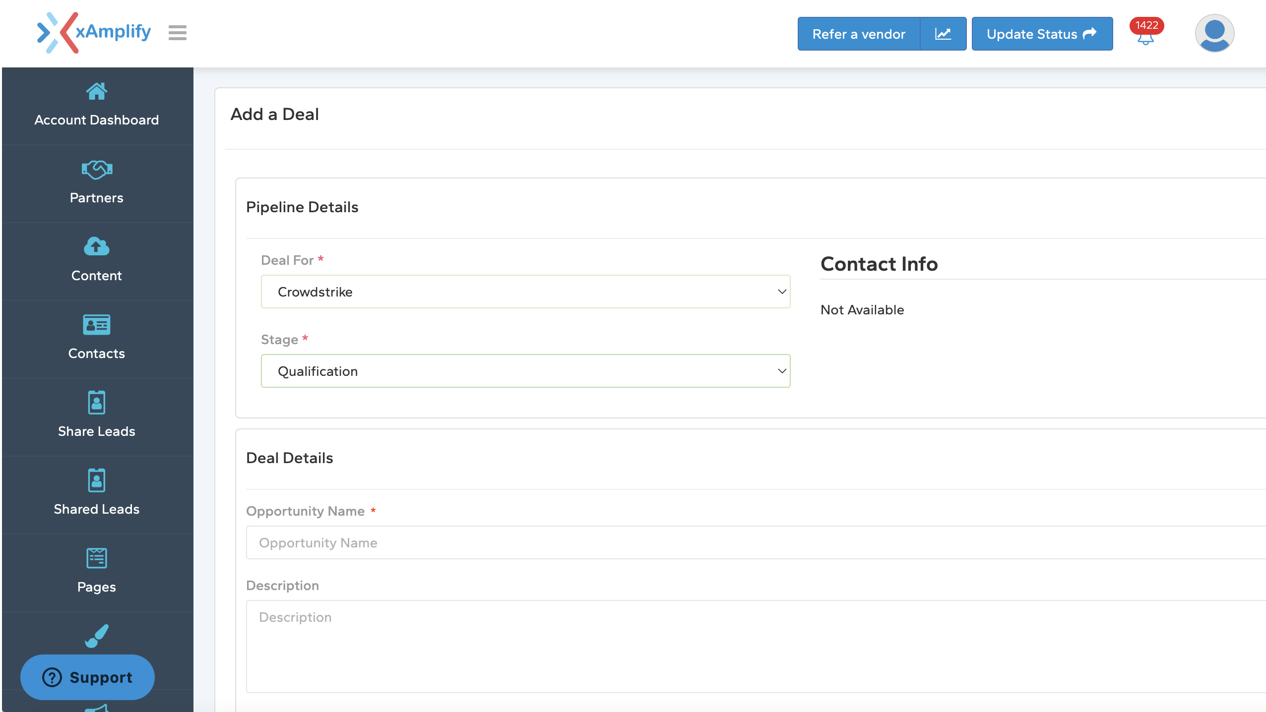Click the Refer a vendor button
The height and width of the screenshot is (712, 1266).
(858, 34)
